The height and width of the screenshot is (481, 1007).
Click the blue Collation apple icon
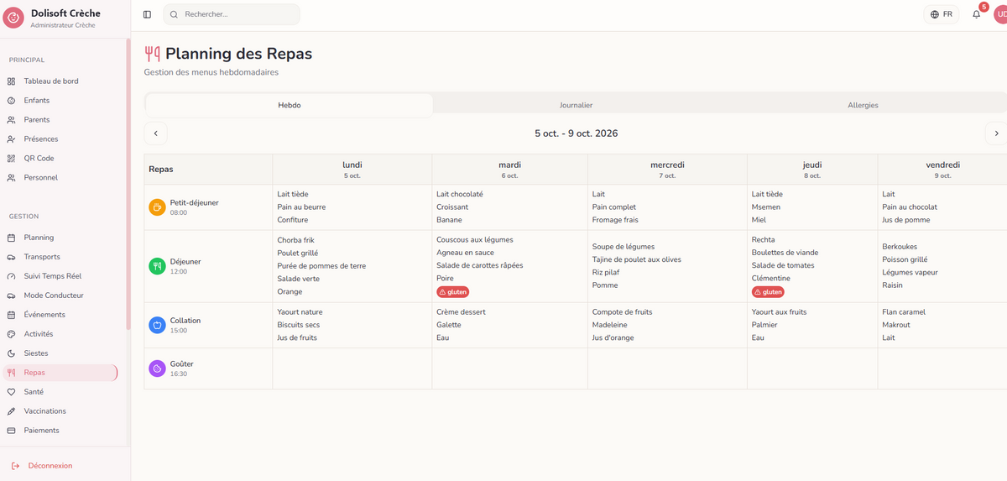[157, 325]
